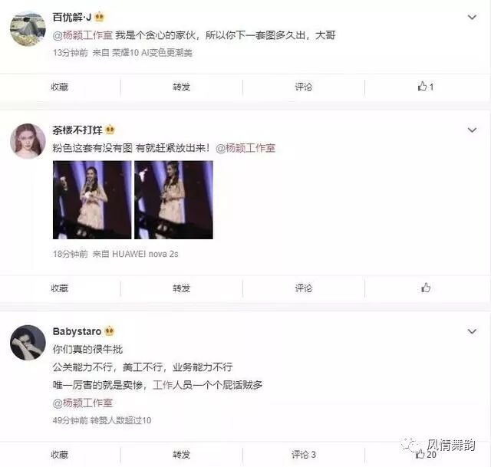Like the post by 茶楼不打烊
491x467 pixels.
[x=426, y=288]
